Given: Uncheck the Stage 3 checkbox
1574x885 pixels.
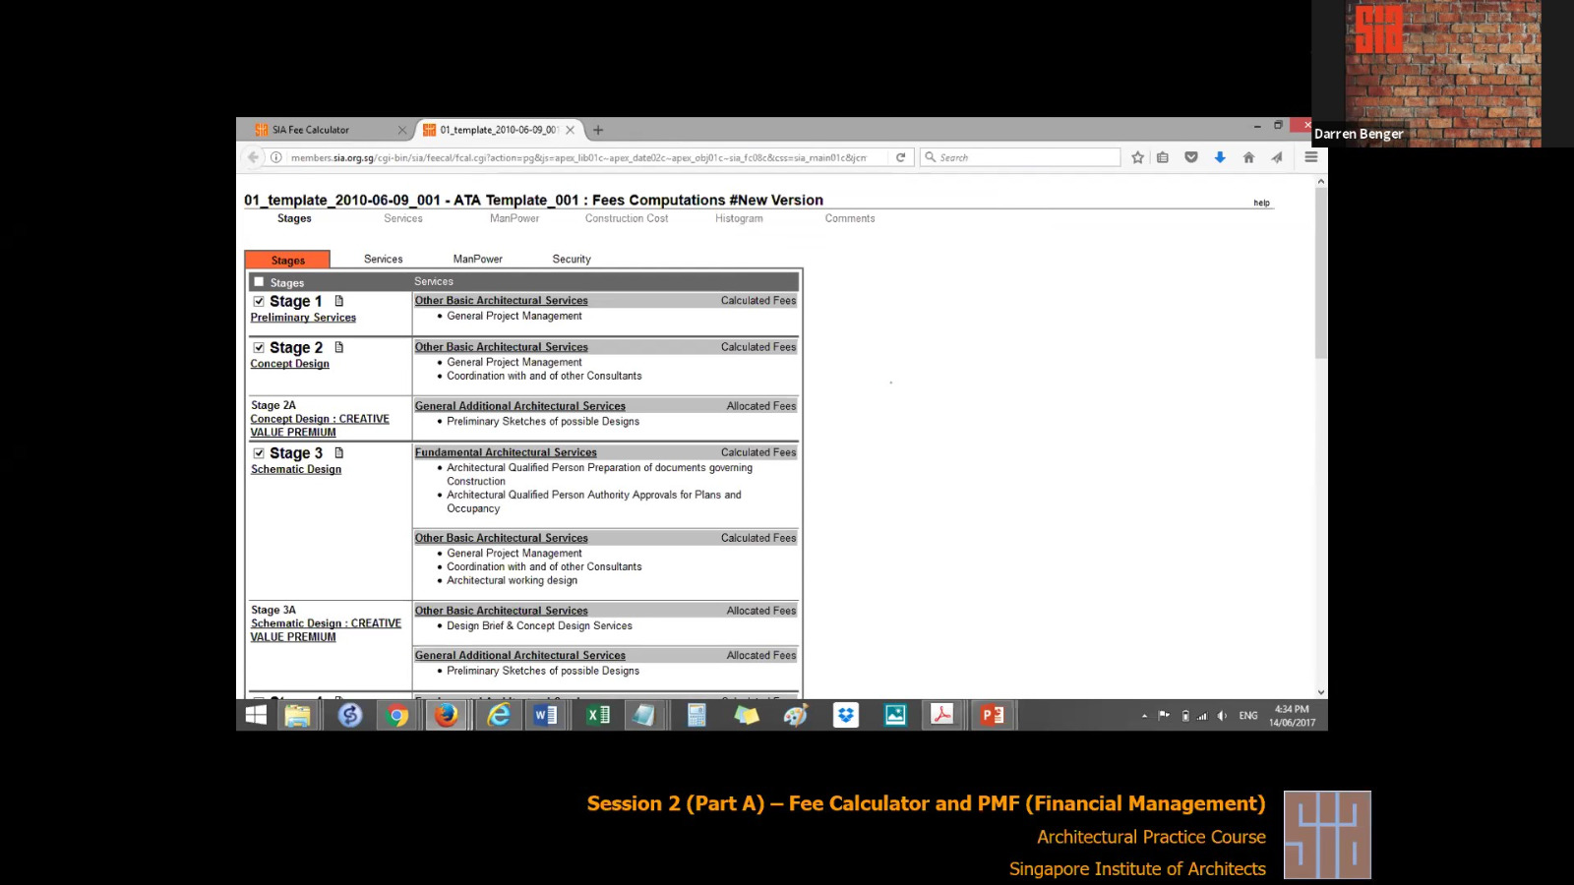Looking at the screenshot, I should click(x=259, y=453).
